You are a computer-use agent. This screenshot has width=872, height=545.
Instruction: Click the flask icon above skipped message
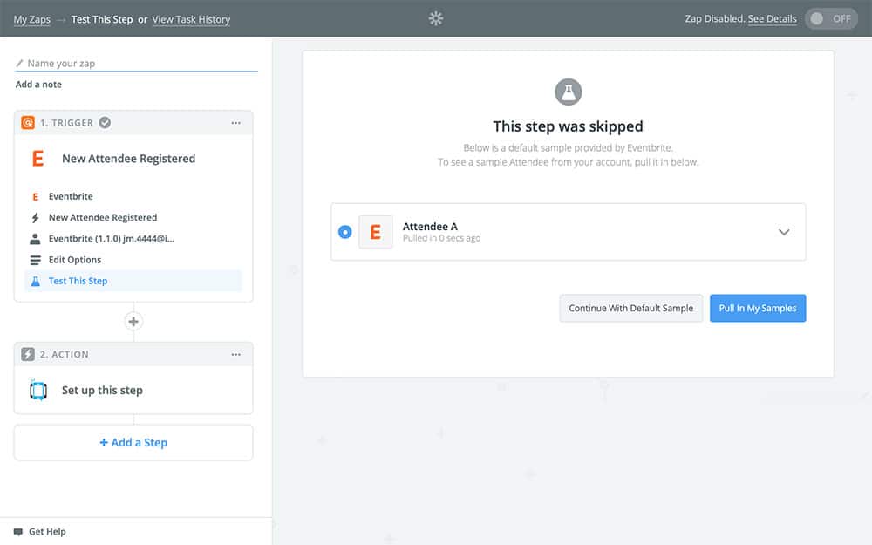[569, 92]
